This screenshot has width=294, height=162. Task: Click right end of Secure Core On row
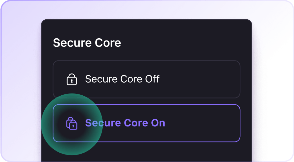coord(225,123)
